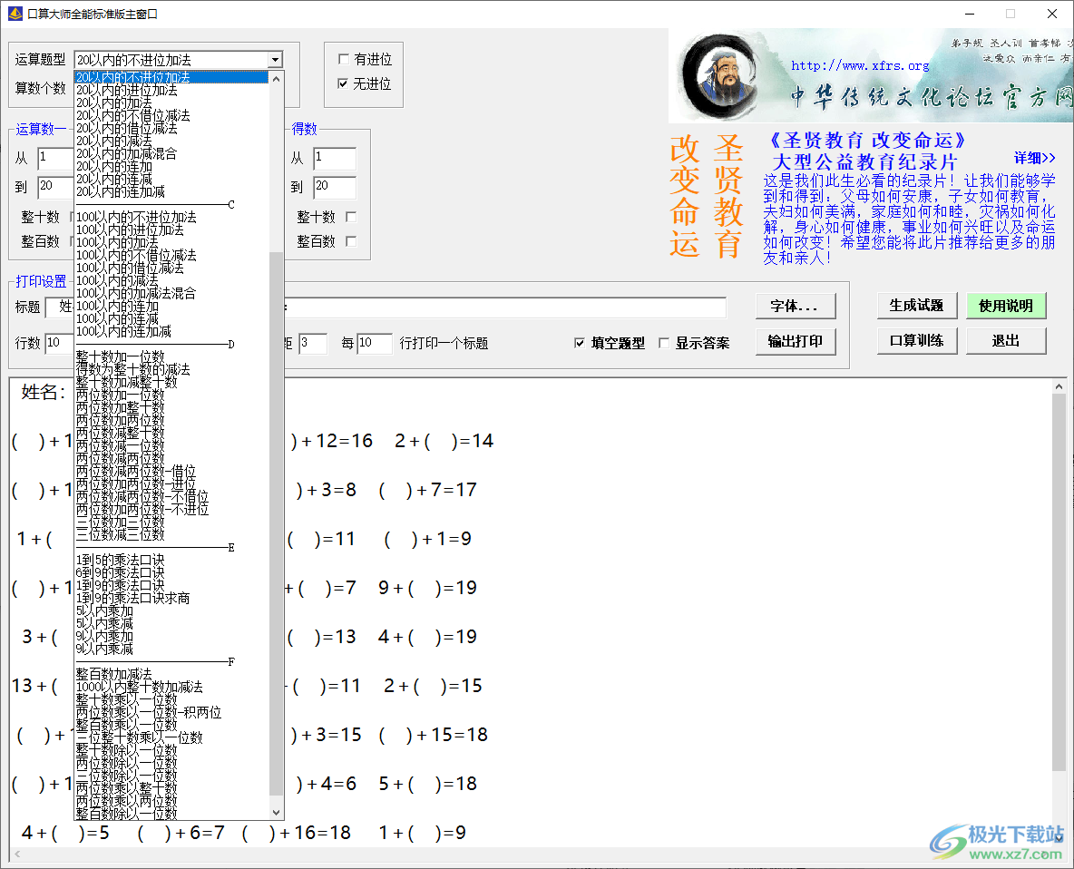1074x869 pixels.
Task: Select 三位数减三位数 option
Action: 171,534
